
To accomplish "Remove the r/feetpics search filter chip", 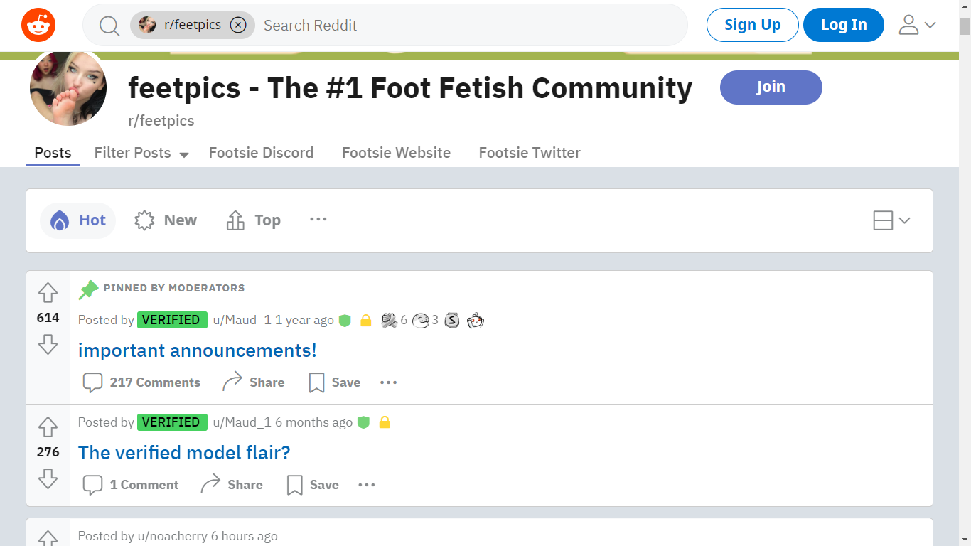I will pyautogui.click(x=238, y=26).
